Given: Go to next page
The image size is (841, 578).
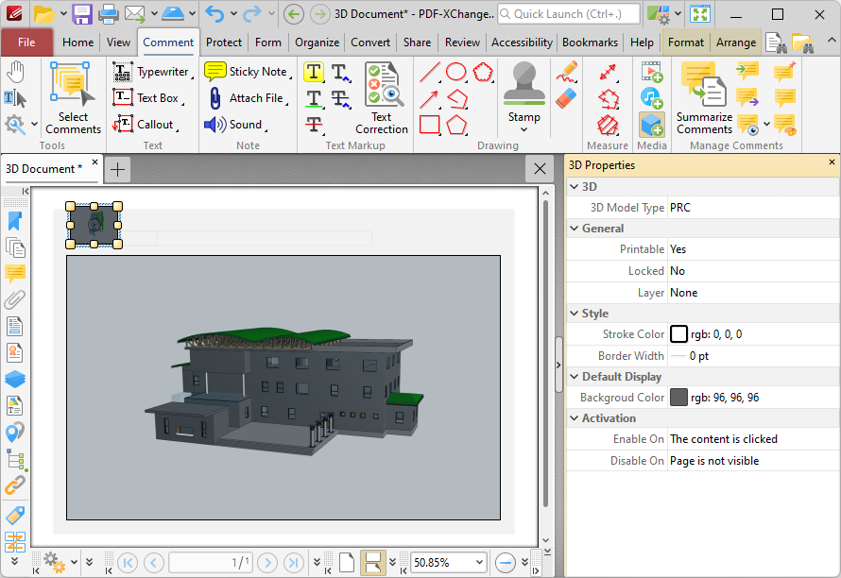Looking at the screenshot, I should tap(267, 563).
